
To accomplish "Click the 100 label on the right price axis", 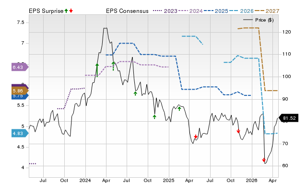I will [x=286, y=77].
